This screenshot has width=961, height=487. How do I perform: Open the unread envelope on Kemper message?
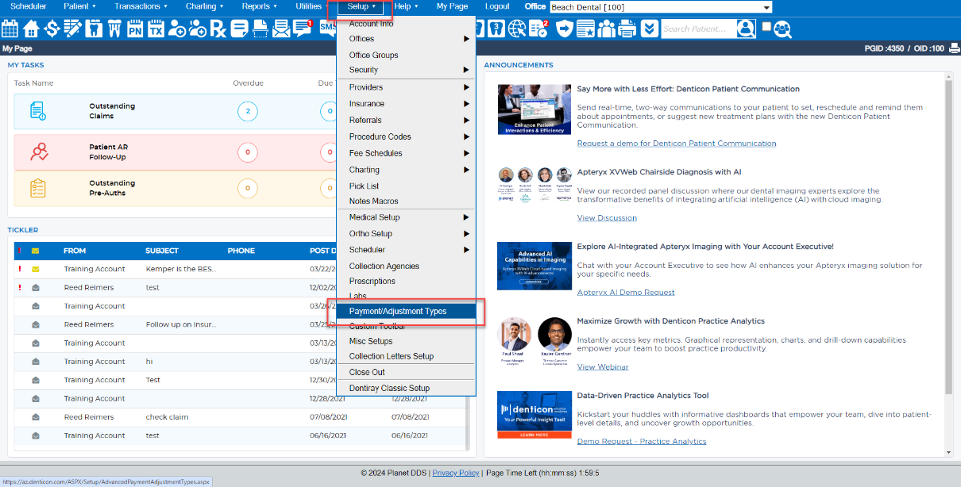(36, 269)
